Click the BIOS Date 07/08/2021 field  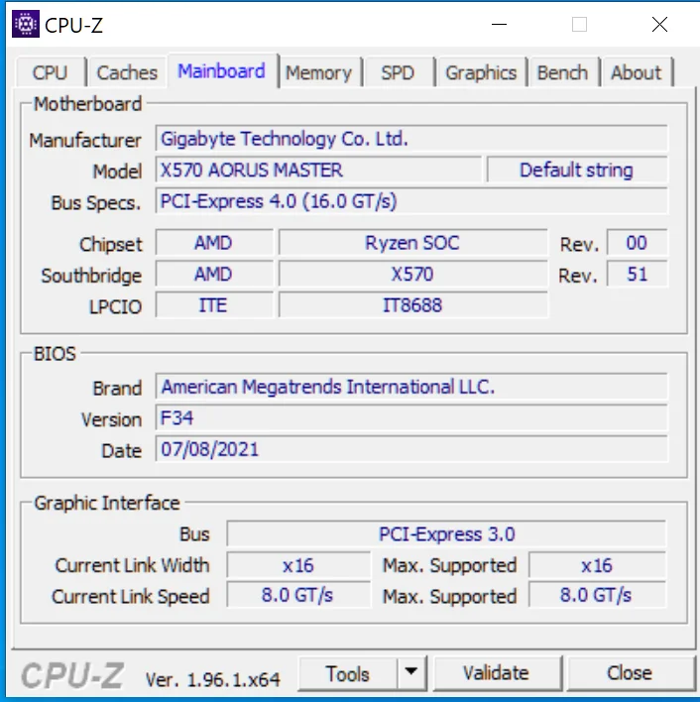[x=411, y=449]
